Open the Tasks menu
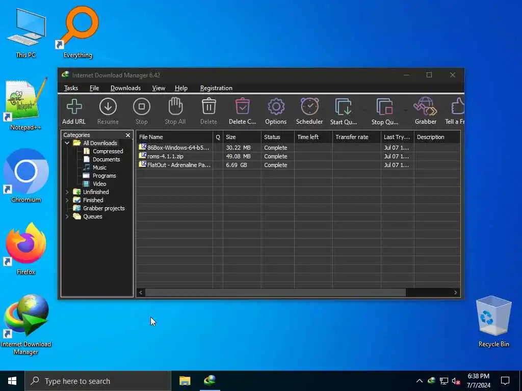This screenshot has height=391, width=522. click(x=71, y=88)
